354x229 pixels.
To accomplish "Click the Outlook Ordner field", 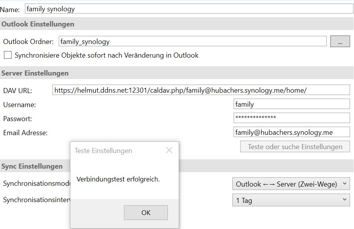I will (x=193, y=41).
